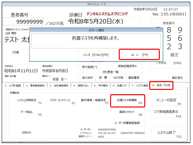
Task: Open マスターメンテナンス F2
Action: (x=62, y=101)
